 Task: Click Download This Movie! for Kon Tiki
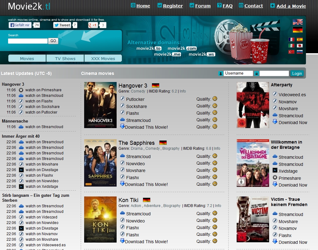(146, 242)
